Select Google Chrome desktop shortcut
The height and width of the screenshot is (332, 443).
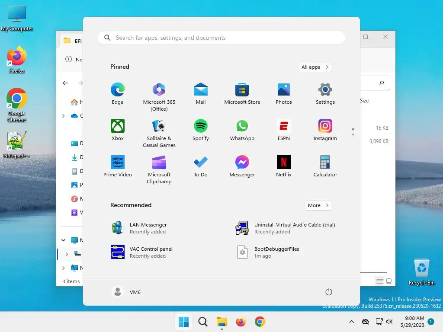(17, 105)
